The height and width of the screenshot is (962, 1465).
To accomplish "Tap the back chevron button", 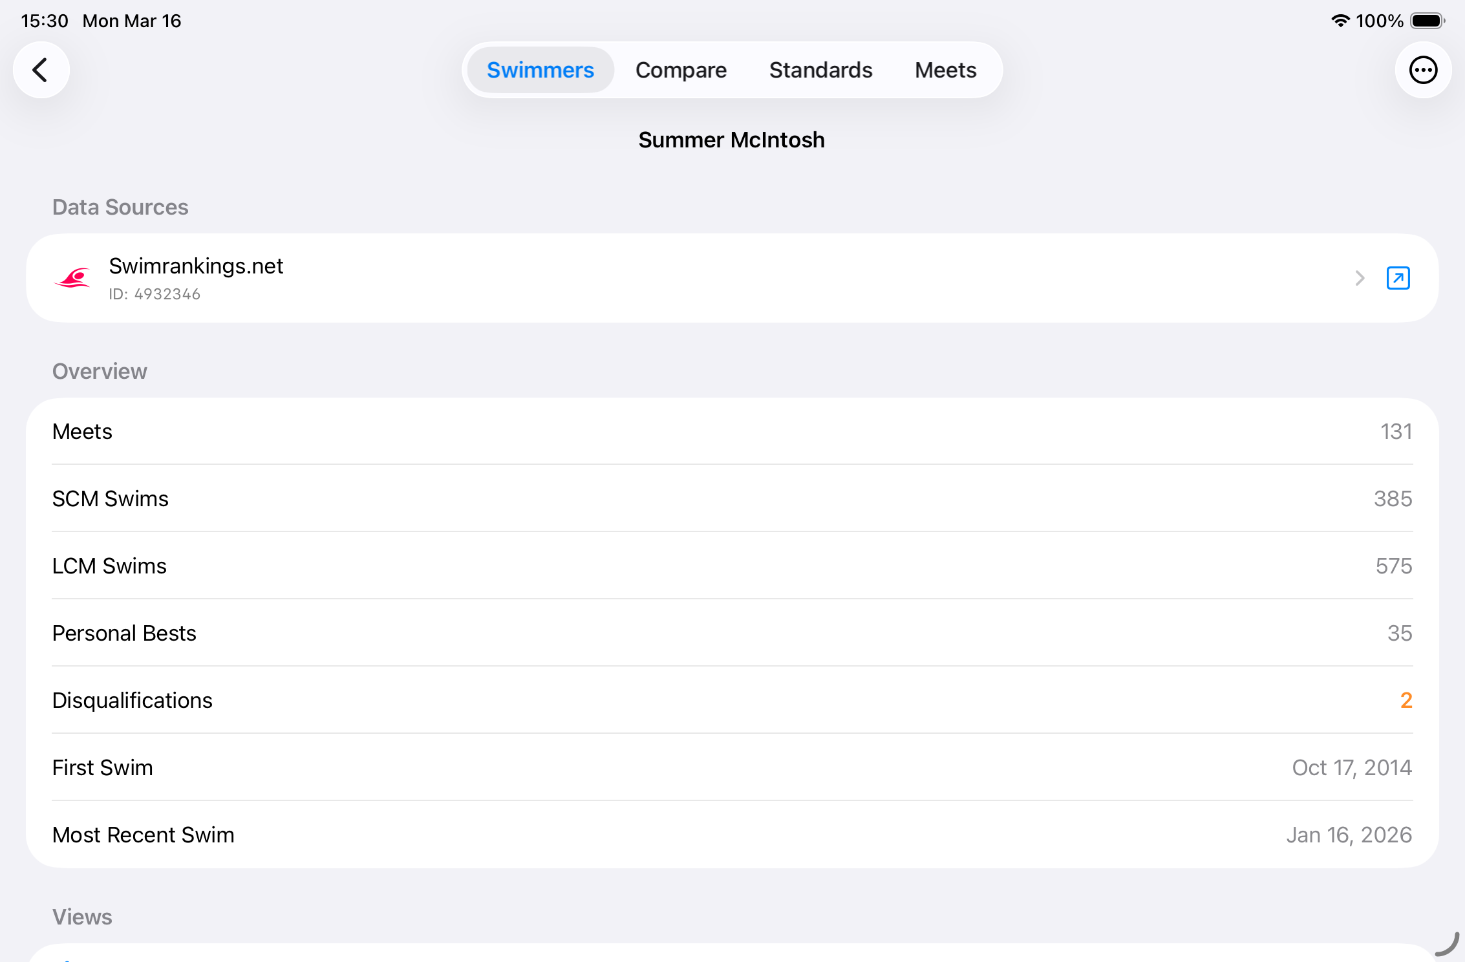I will 41,70.
